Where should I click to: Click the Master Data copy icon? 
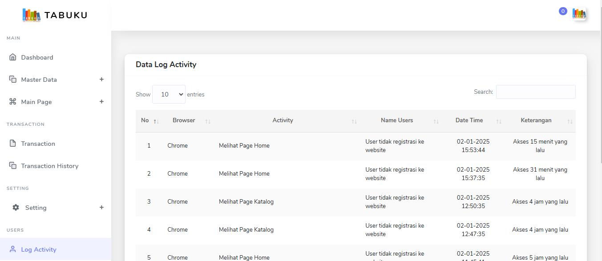12,80
